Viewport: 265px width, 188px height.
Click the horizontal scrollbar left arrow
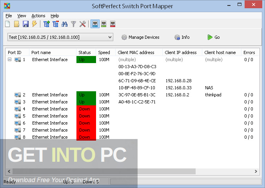coord(9,171)
